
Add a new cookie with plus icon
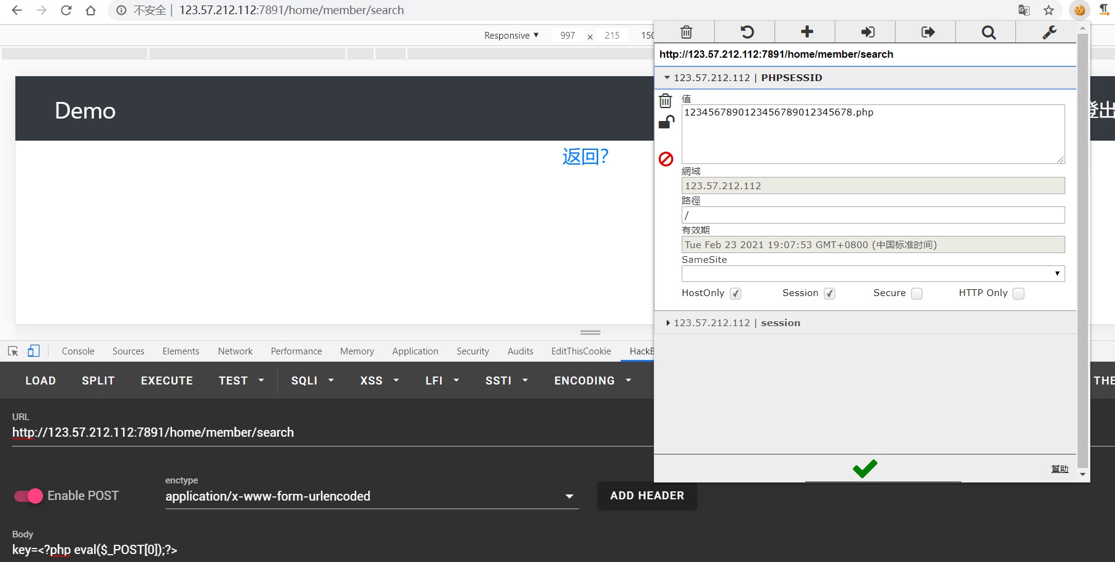806,32
